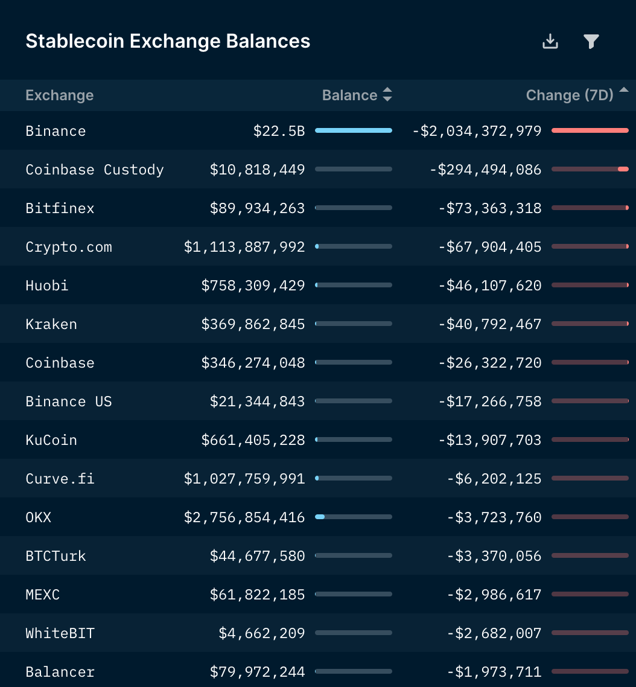Click change value -$26,322,720
Viewport: 636px width, 687px height.
pos(490,363)
